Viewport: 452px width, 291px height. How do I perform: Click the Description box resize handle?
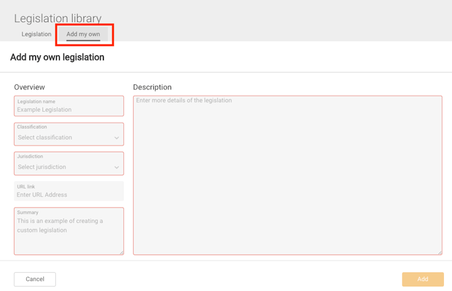440,253
